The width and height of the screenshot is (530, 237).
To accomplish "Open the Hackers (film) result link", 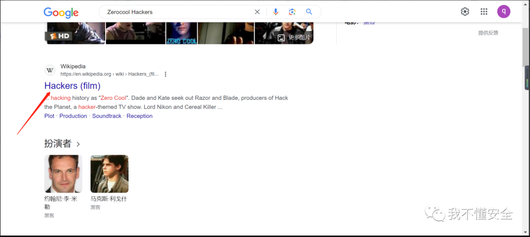I will point(72,86).
